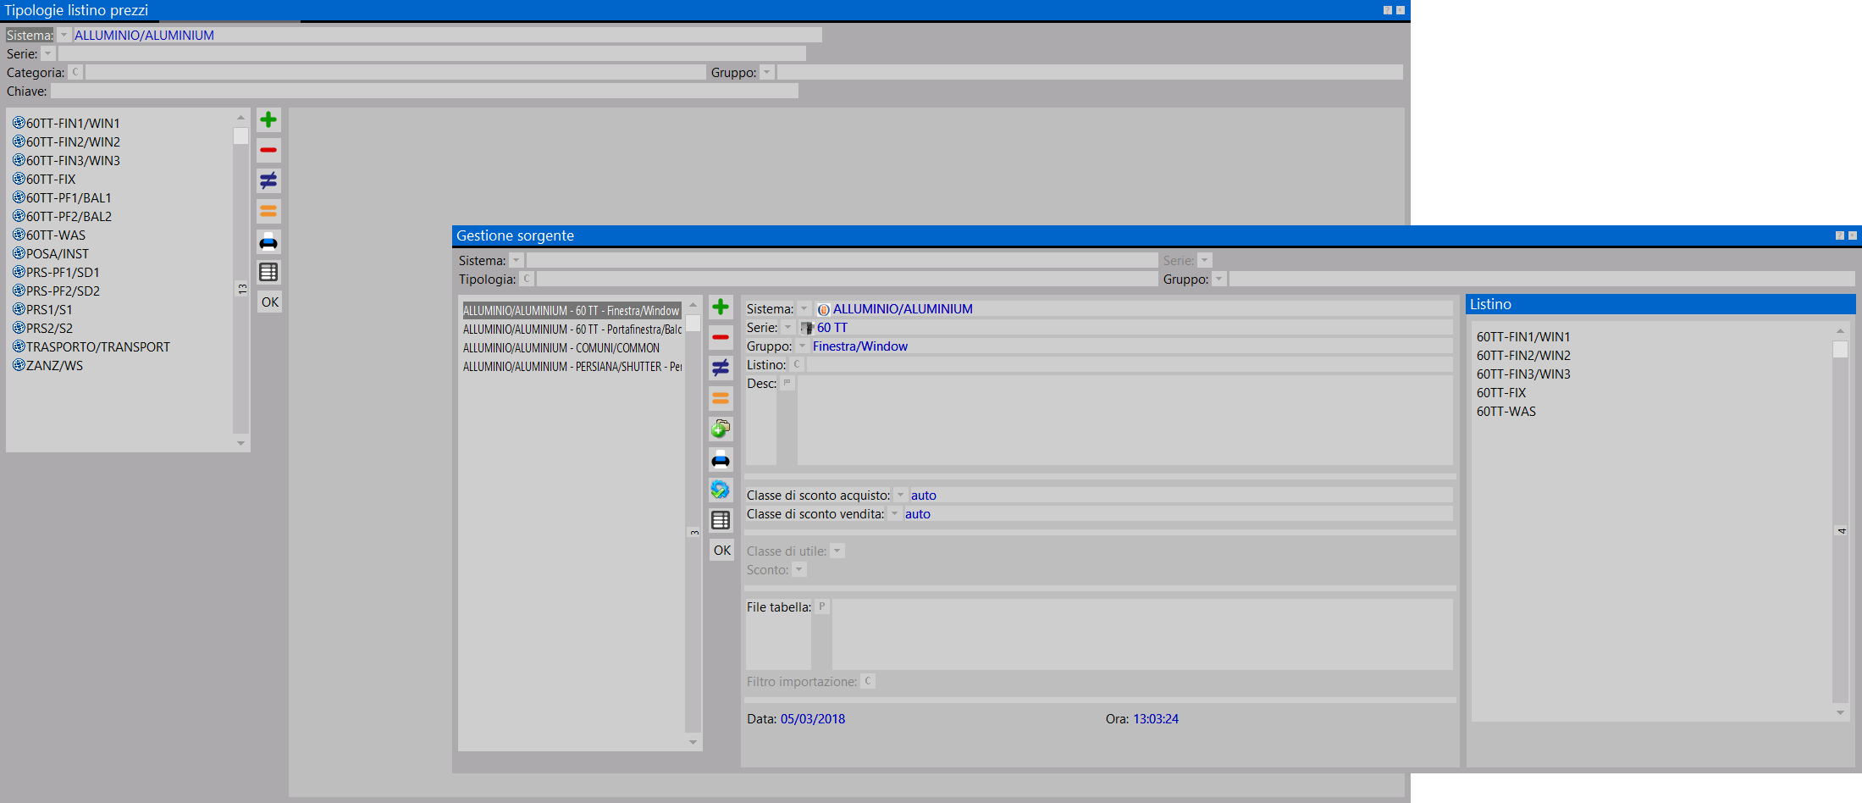This screenshot has width=1862, height=803.
Task: Add new record in Gestione sorgente
Action: coord(721,307)
